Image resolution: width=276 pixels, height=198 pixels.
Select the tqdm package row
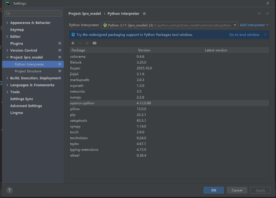pos(169,144)
